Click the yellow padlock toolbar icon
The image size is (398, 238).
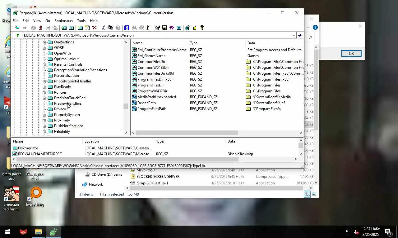point(195,28)
